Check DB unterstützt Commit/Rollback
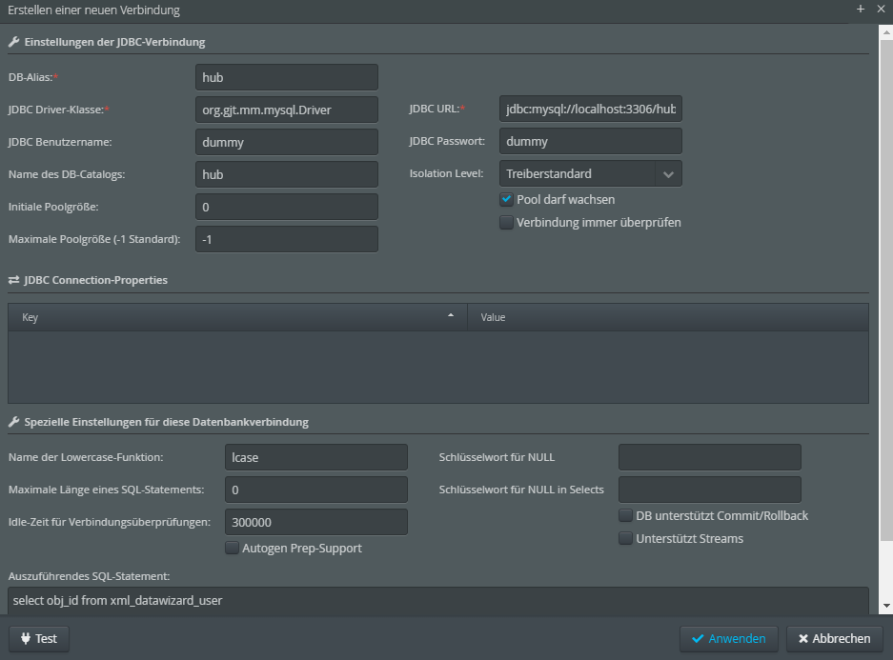 pyautogui.click(x=625, y=515)
